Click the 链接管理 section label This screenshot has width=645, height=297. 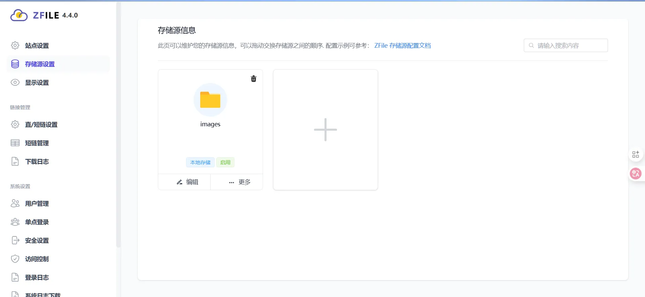[20, 107]
